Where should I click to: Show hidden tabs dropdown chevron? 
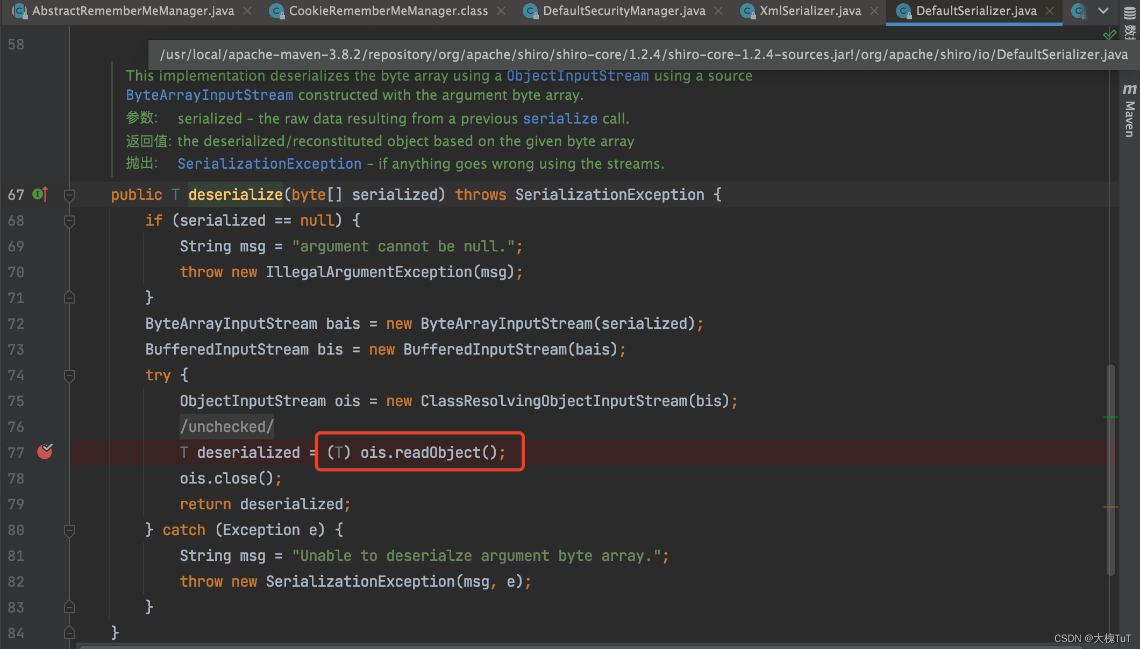click(1103, 11)
